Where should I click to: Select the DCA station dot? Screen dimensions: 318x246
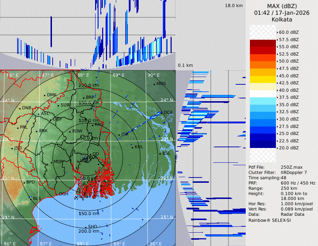162,112
